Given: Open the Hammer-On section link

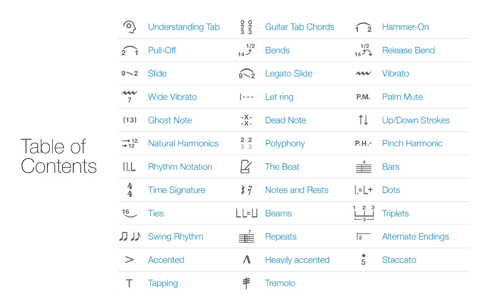Looking at the screenshot, I should tap(405, 27).
